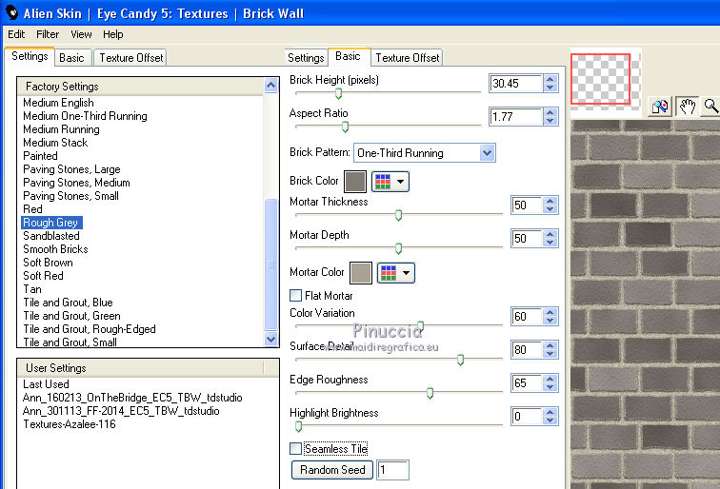
Task: Increase Brick Height with the up arrow
Action: coord(550,79)
